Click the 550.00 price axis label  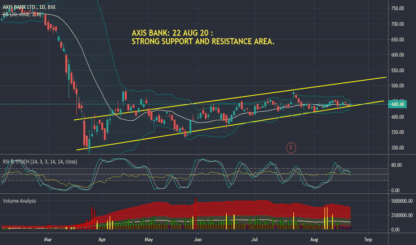tap(397, 70)
